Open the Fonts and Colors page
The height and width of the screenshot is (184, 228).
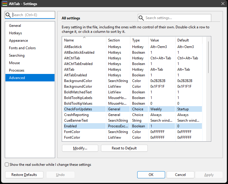[30, 48]
